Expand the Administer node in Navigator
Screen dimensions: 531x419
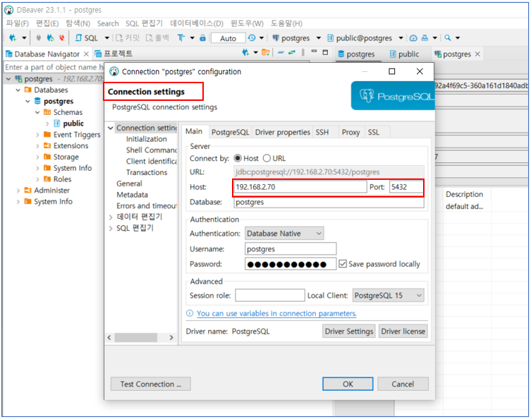(x=18, y=190)
